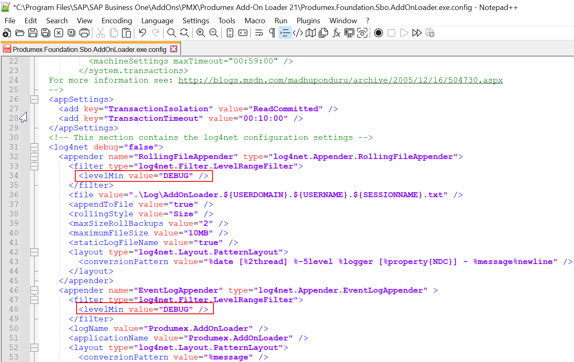Toggle synchronized horizontal scrolling

click(x=243, y=33)
